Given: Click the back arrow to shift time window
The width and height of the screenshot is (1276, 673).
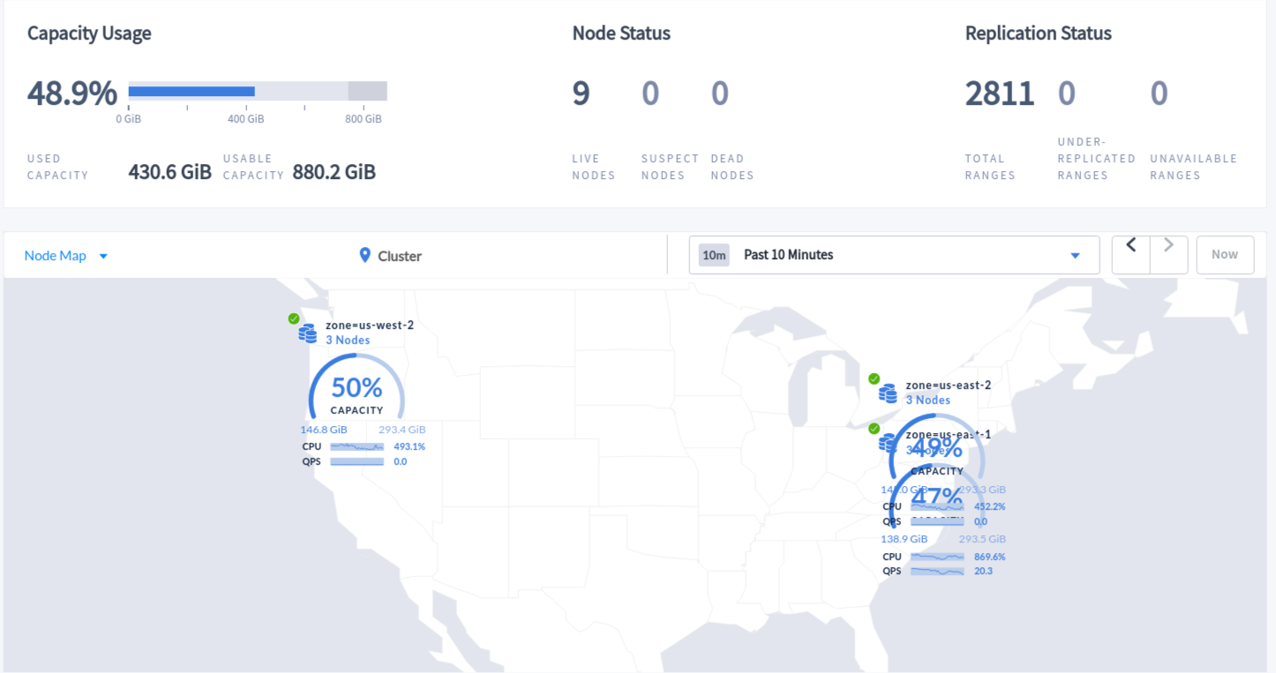Looking at the screenshot, I should tap(1130, 254).
